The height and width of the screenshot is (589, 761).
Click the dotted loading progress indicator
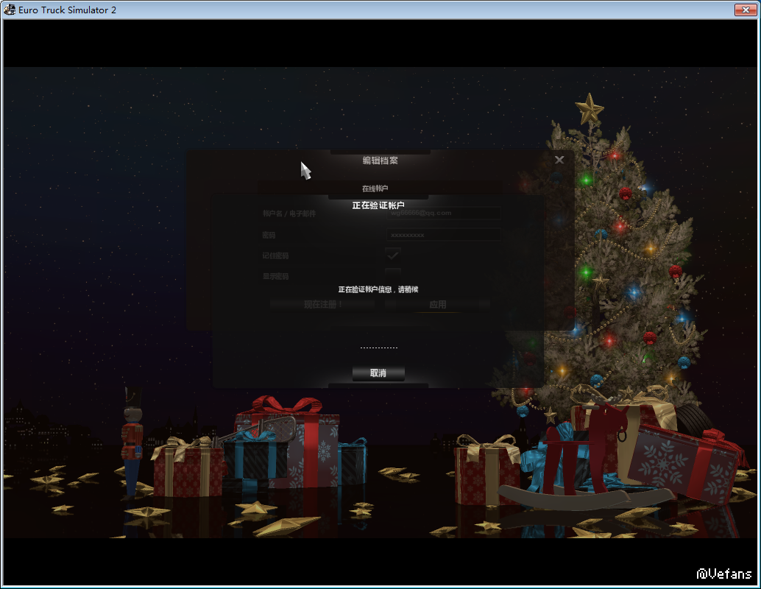point(378,348)
